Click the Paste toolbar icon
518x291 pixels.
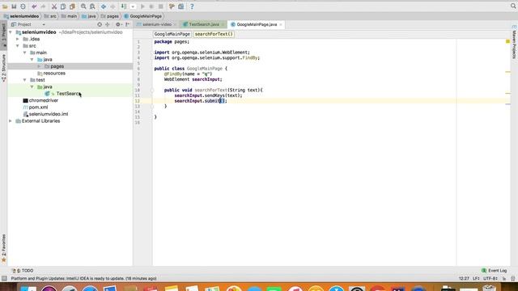[x=72, y=6]
